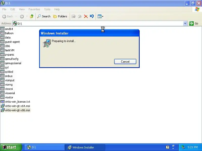
Task: Open the Help menu
Action: pos(57,9)
